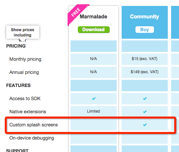
Task: Click the Native extensions label
Action: pos(28,112)
